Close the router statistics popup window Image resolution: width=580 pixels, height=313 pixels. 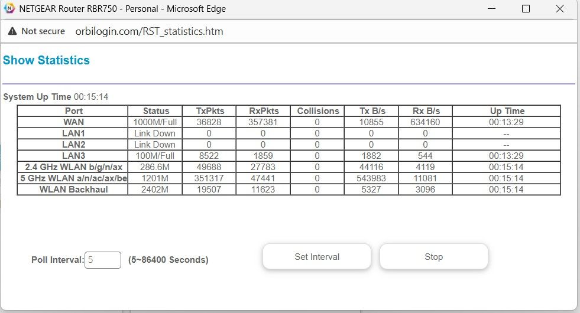point(560,9)
